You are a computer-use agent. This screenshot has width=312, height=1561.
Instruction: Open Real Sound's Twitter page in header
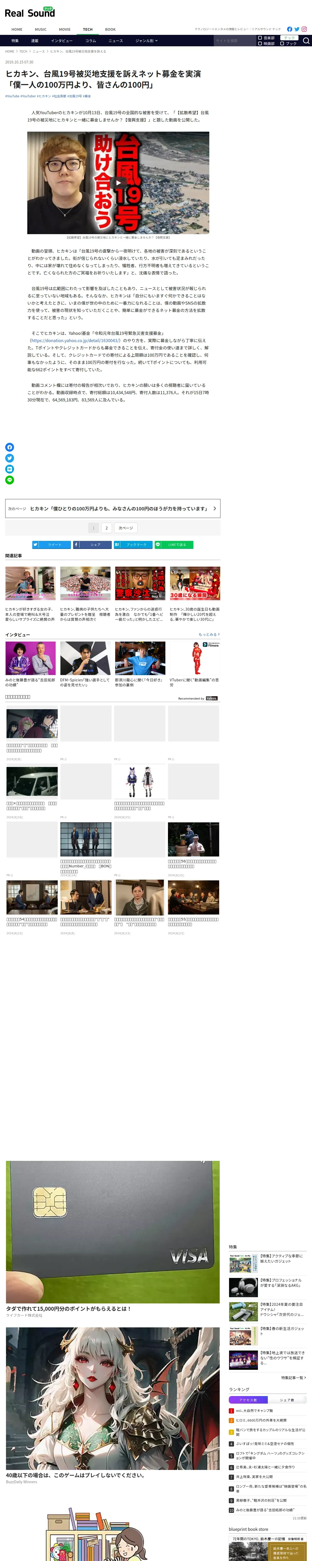tap(297, 29)
